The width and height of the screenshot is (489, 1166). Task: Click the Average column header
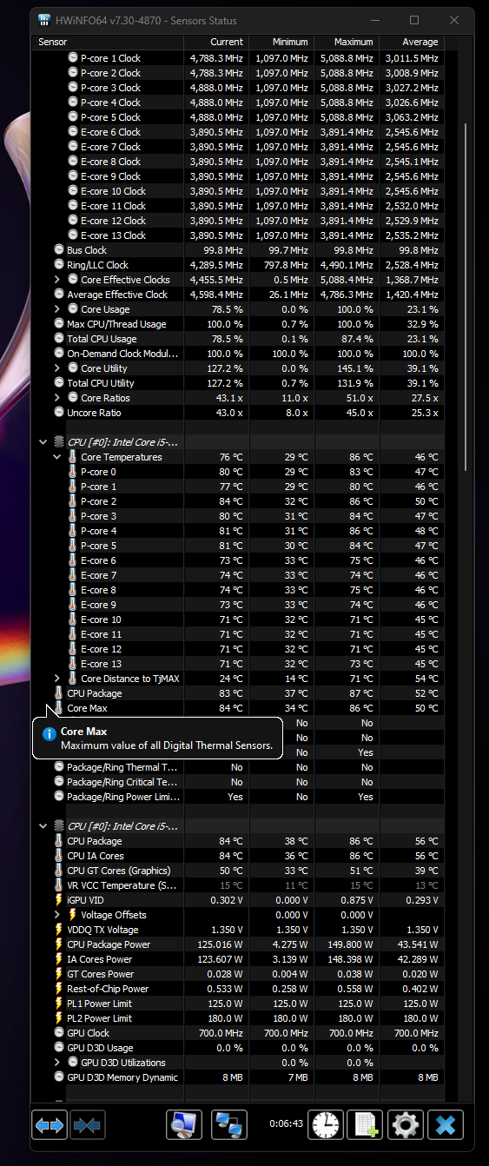point(411,42)
